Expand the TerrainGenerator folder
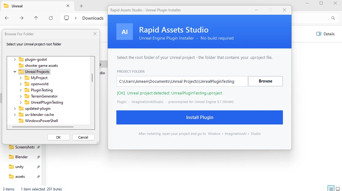 pyautogui.click(x=21, y=96)
